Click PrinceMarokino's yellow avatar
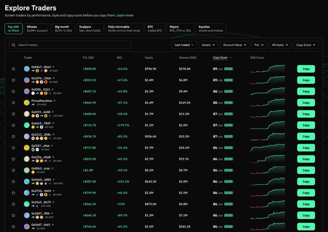328x232 pixels. click(x=27, y=103)
